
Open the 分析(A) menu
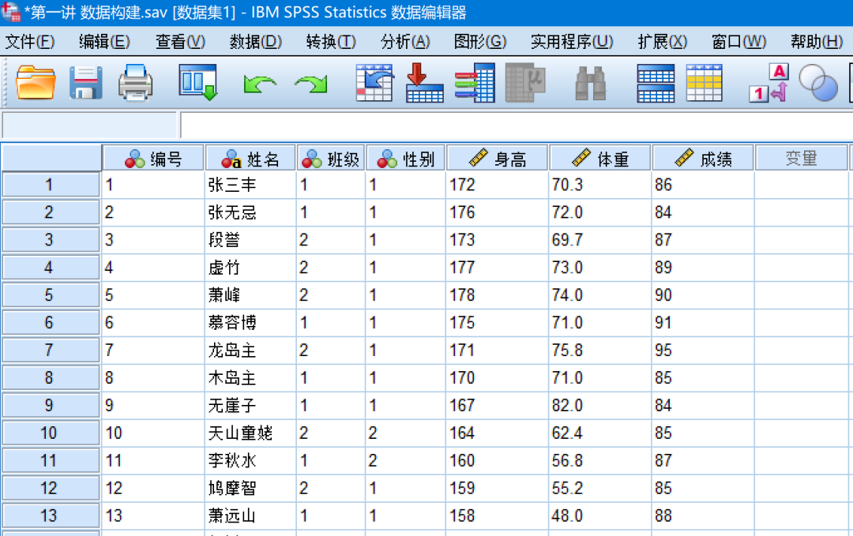coord(405,41)
